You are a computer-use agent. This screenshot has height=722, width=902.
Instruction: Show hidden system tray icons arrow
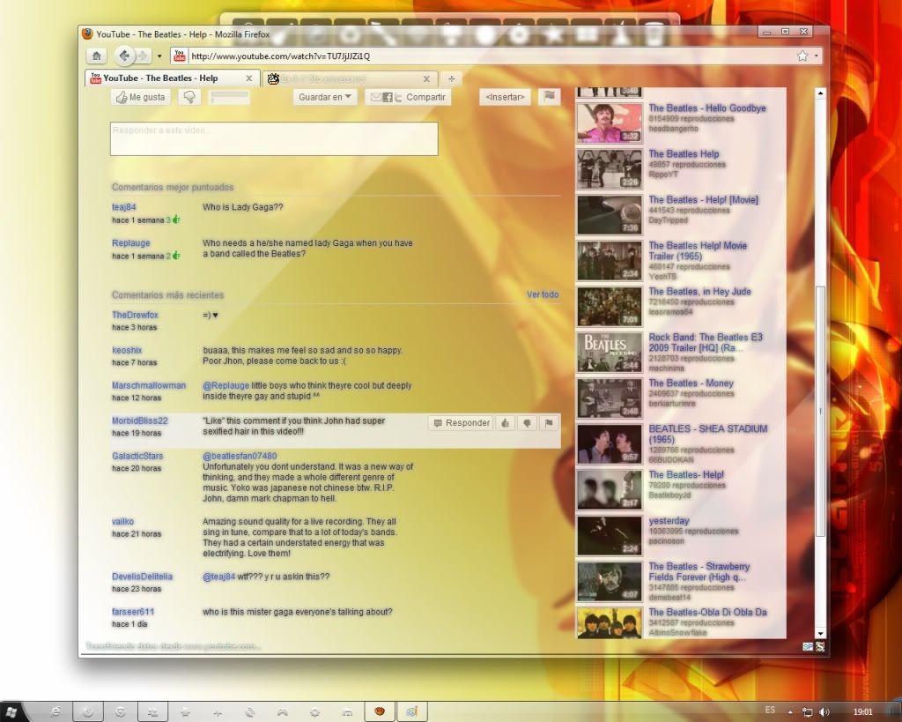tap(790, 712)
